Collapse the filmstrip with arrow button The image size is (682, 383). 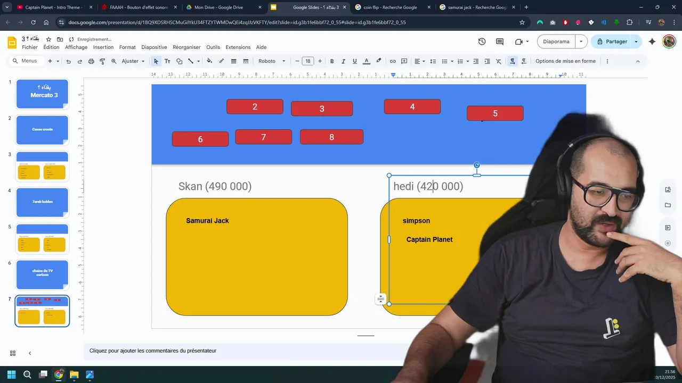30,353
